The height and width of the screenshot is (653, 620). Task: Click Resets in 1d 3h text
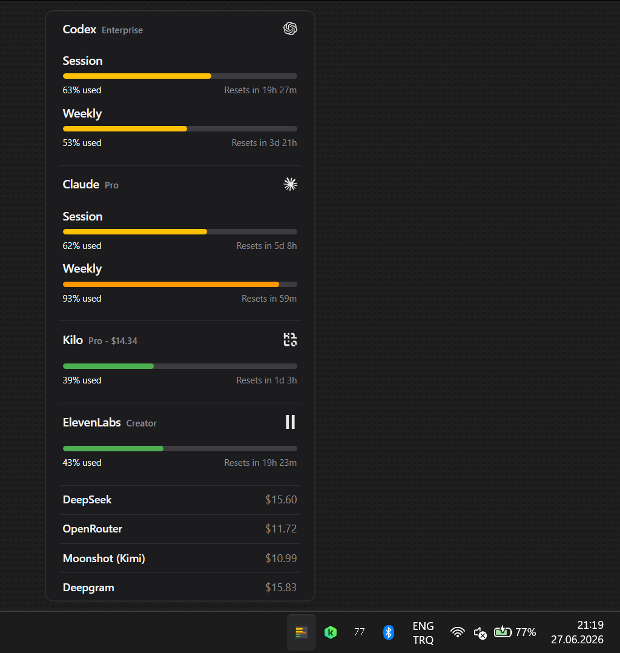tap(267, 380)
